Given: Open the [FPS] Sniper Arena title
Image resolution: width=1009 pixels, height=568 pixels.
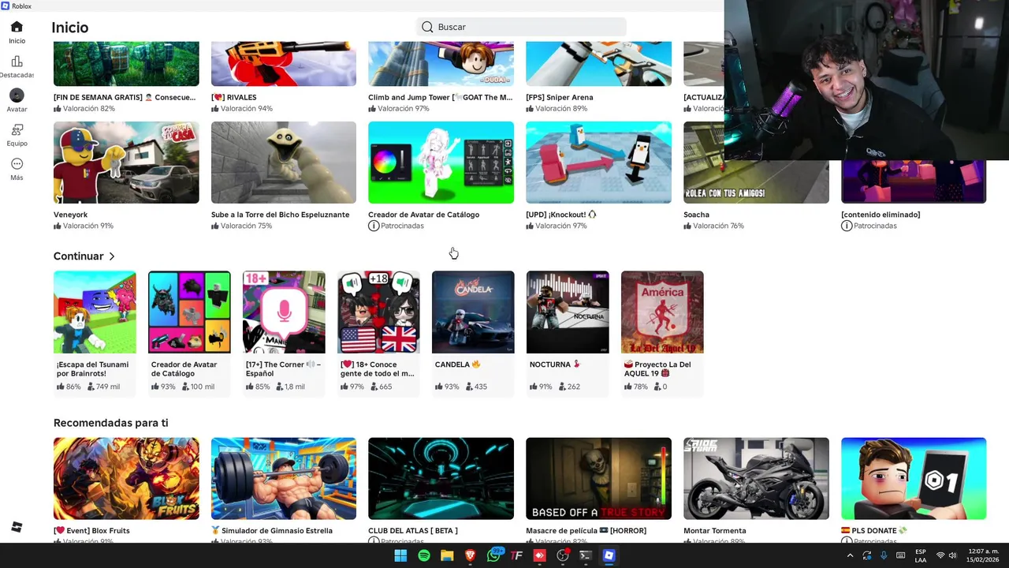Looking at the screenshot, I should tap(559, 98).
